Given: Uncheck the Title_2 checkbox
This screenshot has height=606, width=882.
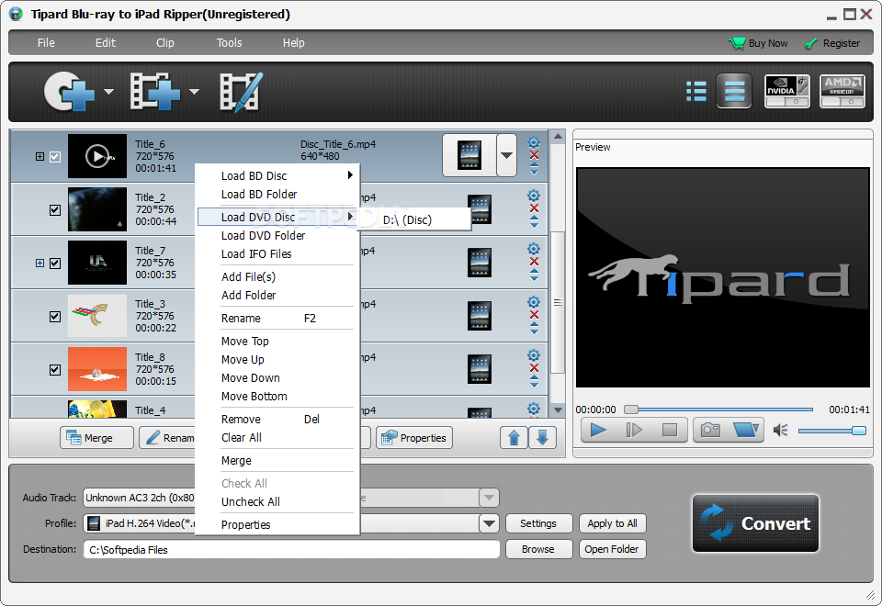Looking at the screenshot, I should (55, 210).
